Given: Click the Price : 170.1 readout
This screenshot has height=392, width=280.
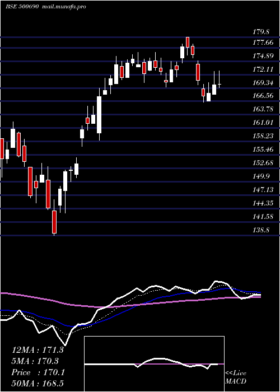Looking at the screenshot, I should click(x=38, y=372).
